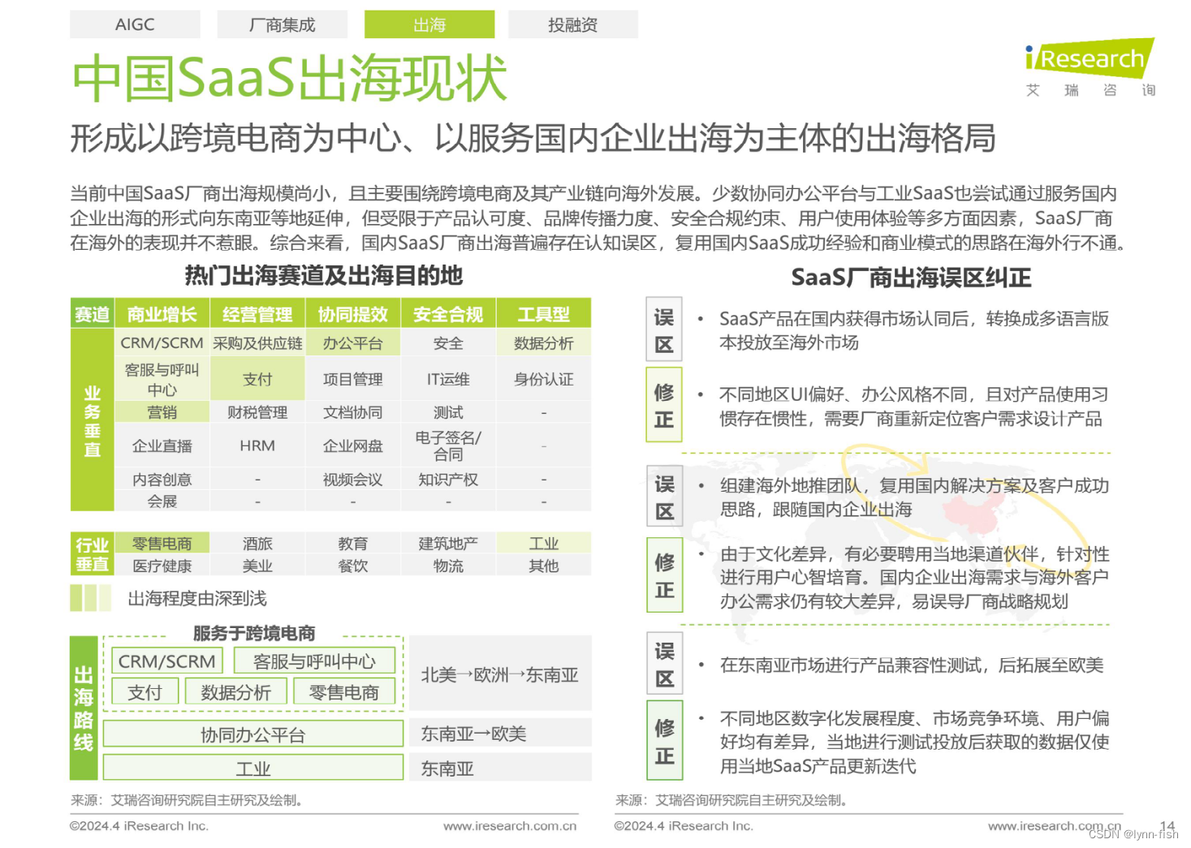1191x848 pixels.
Task: Click the 身份认证 cell
Action: click(543, 379)
